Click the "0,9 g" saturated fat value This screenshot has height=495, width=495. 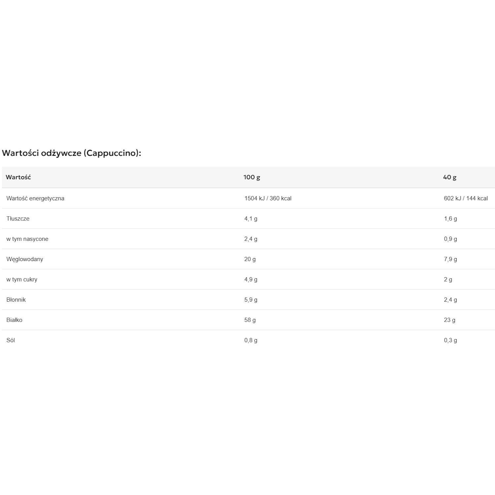pyautogui.click(x=450, y=239)
